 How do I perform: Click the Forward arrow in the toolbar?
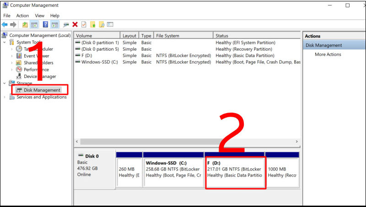[13, 25]
